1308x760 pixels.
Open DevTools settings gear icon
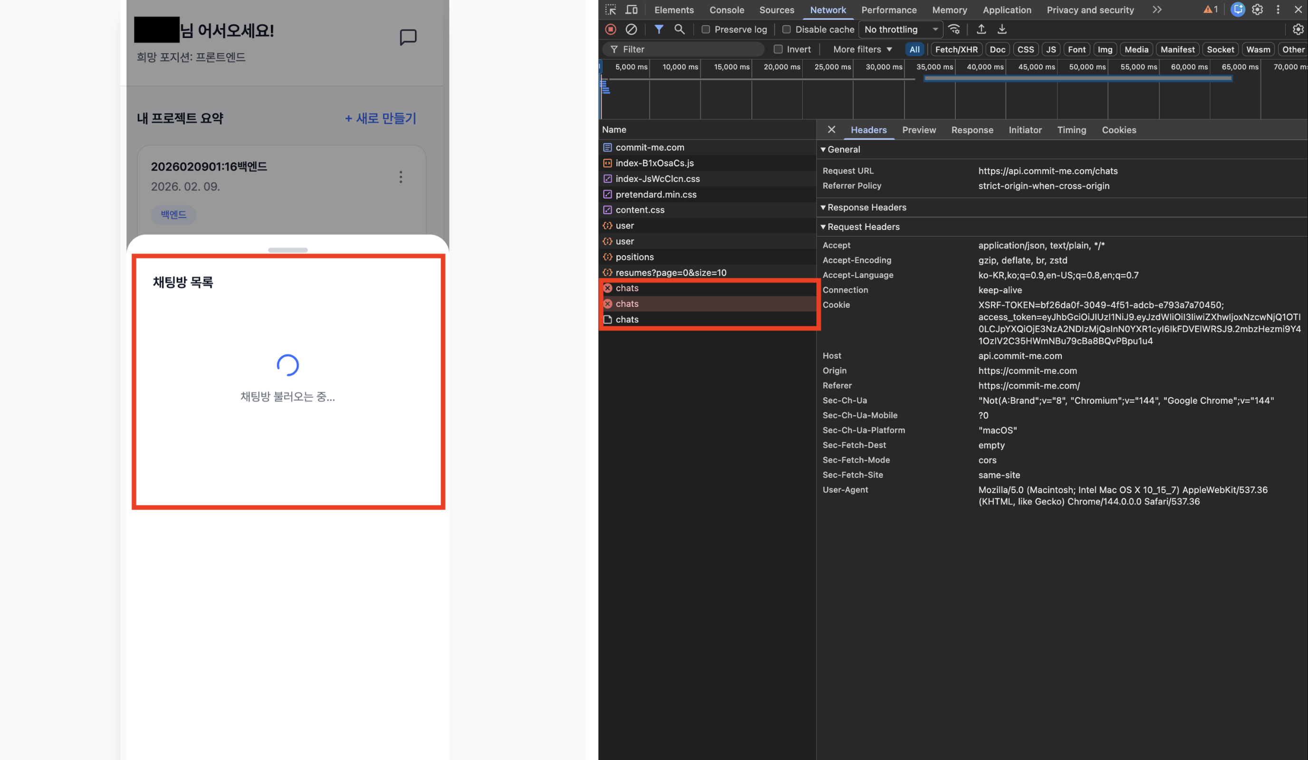pos(1257,10)
